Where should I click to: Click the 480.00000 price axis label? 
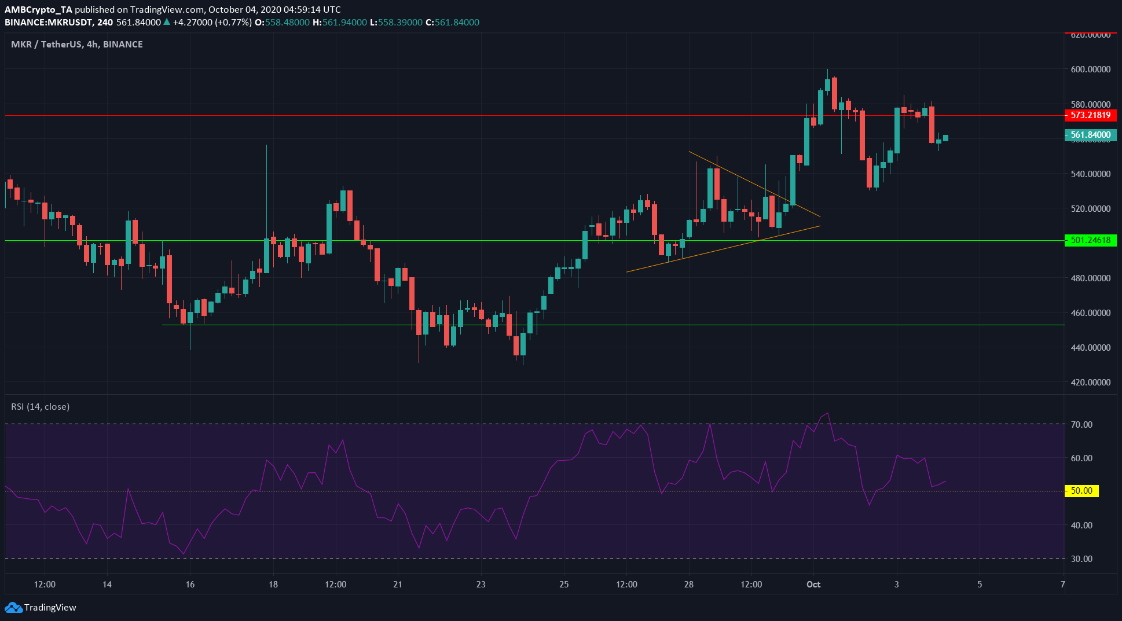1091,278
